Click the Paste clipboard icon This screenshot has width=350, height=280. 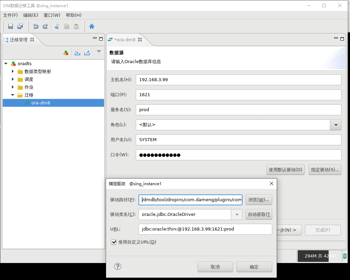(x=76, y=26)
